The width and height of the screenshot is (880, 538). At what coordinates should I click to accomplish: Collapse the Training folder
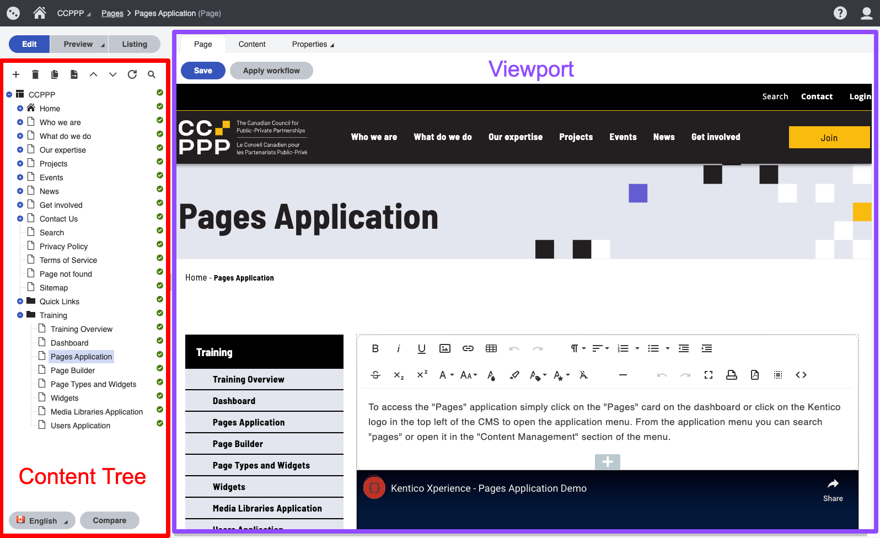coord(20,315)
